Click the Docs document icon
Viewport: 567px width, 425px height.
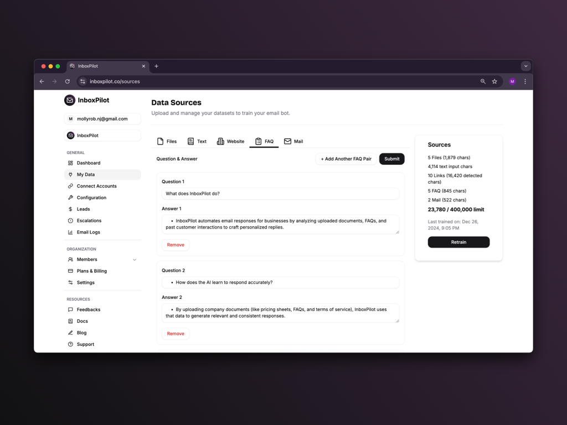coord(70,322)
